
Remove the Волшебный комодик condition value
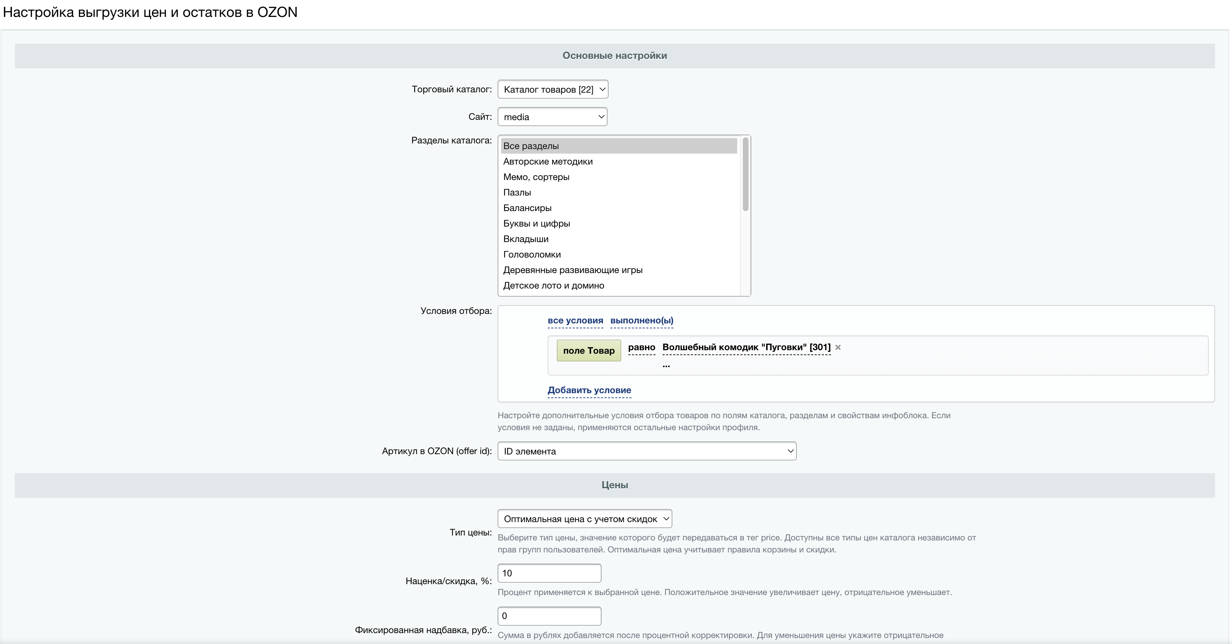[838, 348]
